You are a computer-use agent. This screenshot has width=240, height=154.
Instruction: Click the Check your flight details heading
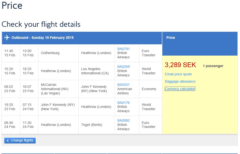(41, 24)
